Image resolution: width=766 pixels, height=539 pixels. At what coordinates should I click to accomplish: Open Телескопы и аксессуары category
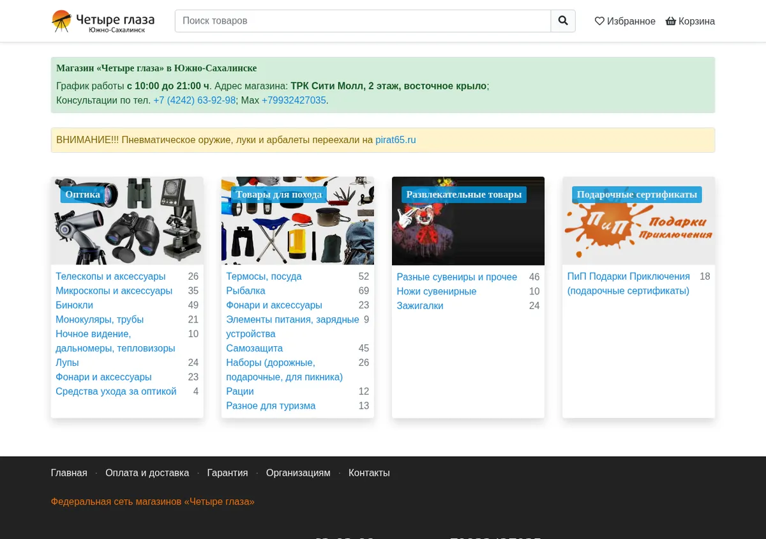point(110,277)
